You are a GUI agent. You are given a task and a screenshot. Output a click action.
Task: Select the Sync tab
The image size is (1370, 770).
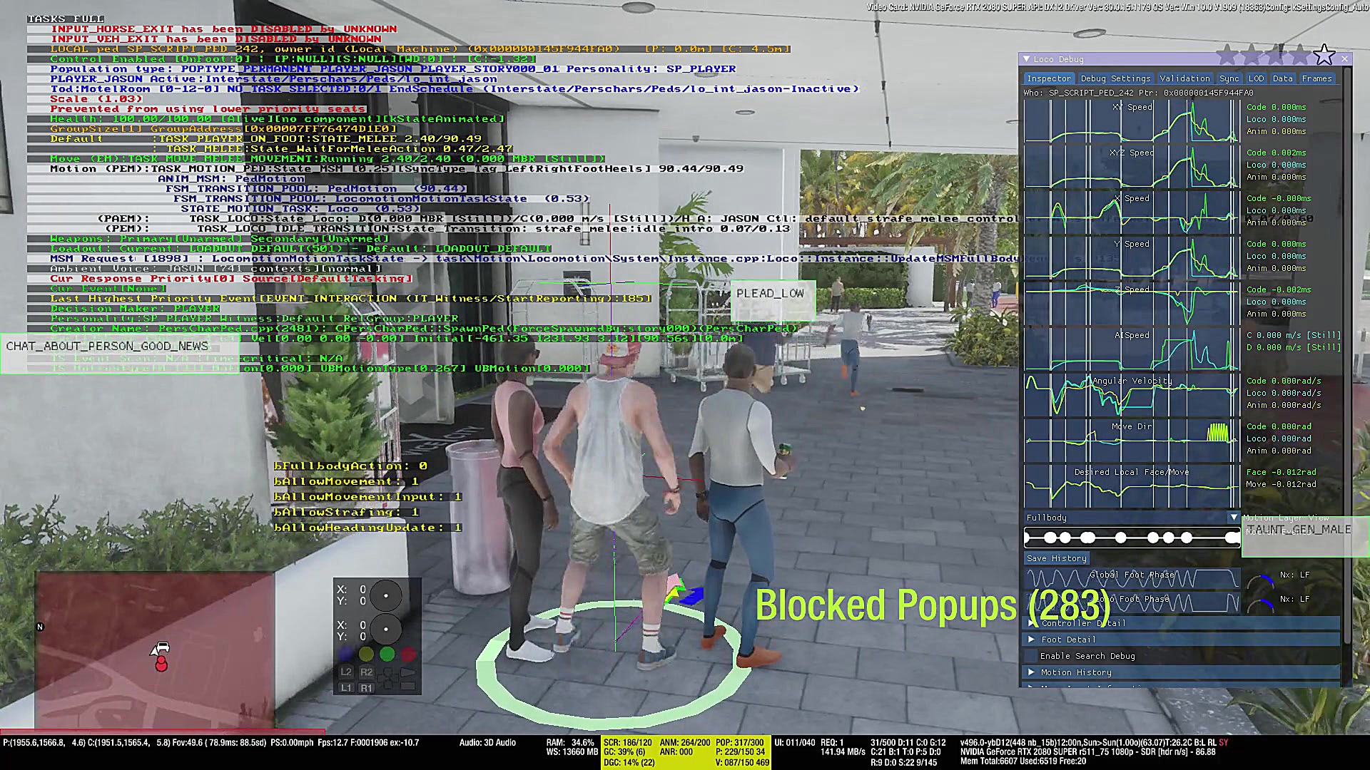tap(1229, 78)
